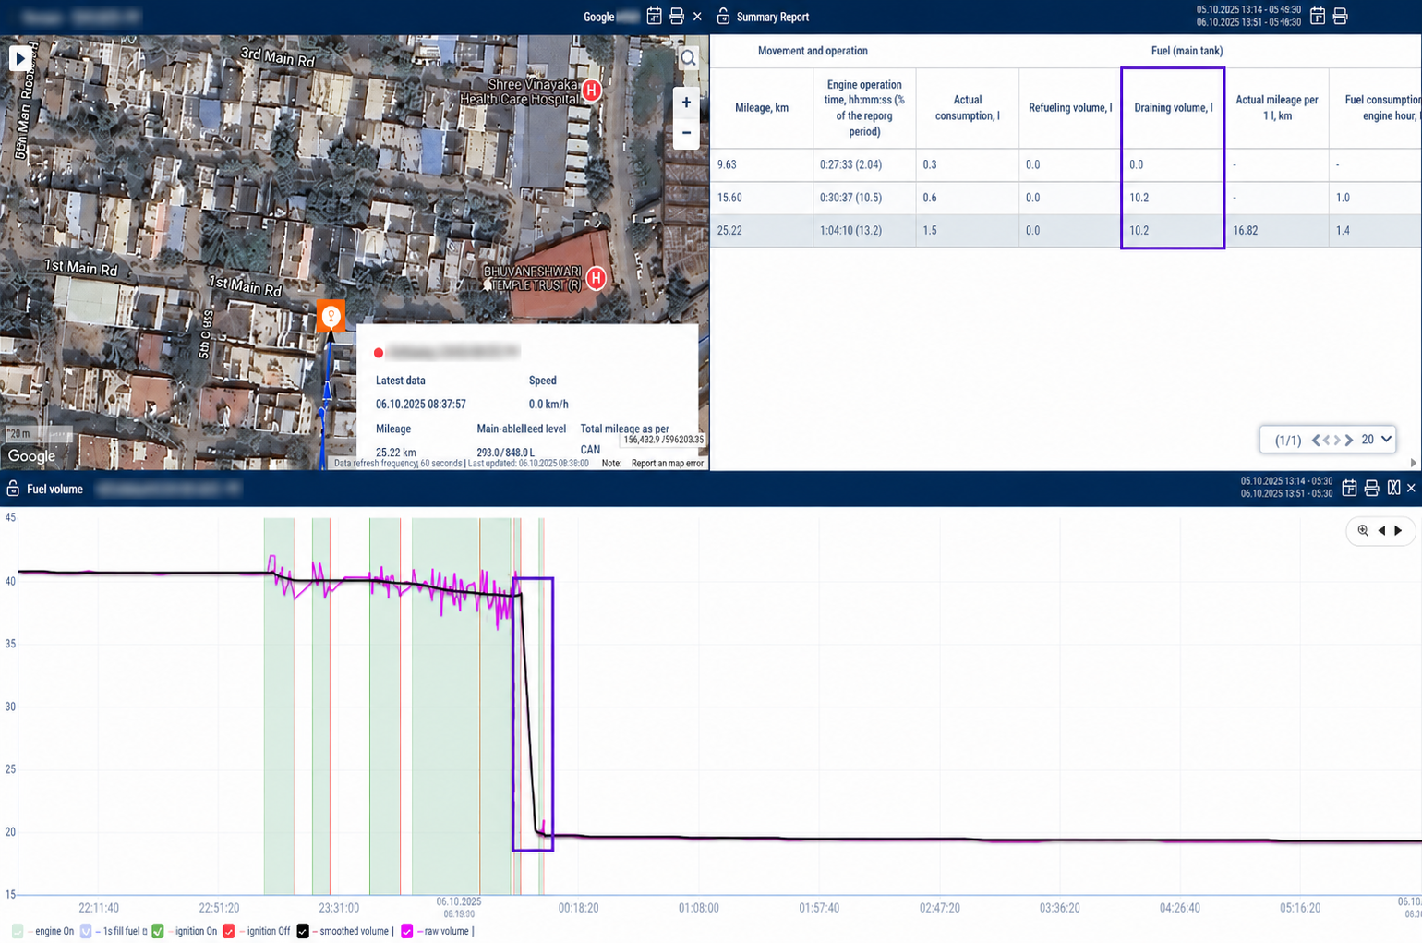Go to last page of the report

(1349, 440)
